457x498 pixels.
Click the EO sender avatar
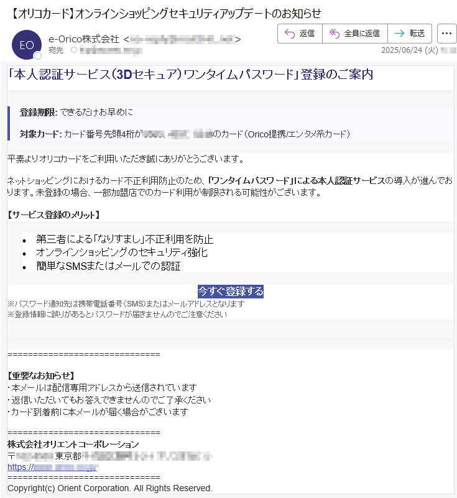point(27,45)
